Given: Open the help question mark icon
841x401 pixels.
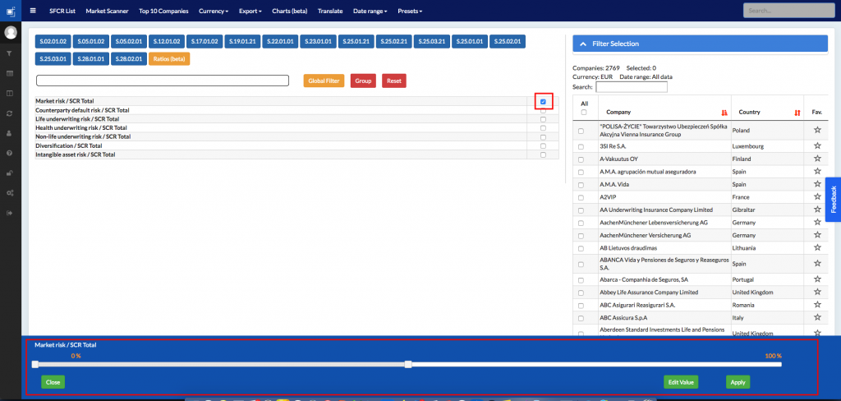Looking at the screenshot, I should click(x=10, y=153).
